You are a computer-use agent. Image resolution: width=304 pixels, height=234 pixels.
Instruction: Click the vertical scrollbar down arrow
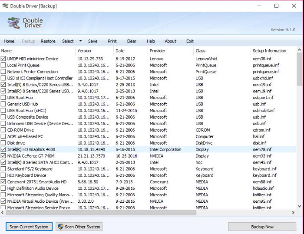(299, 206)
